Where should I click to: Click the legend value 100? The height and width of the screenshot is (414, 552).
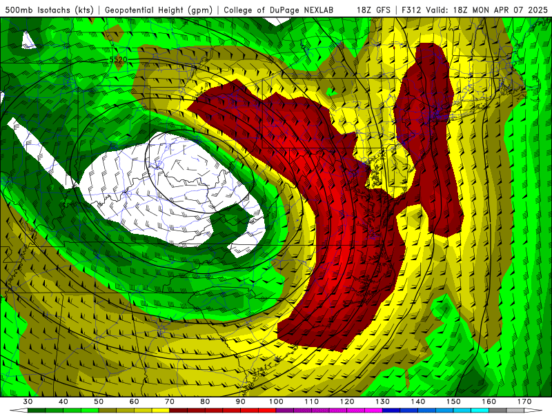(277, 402)
